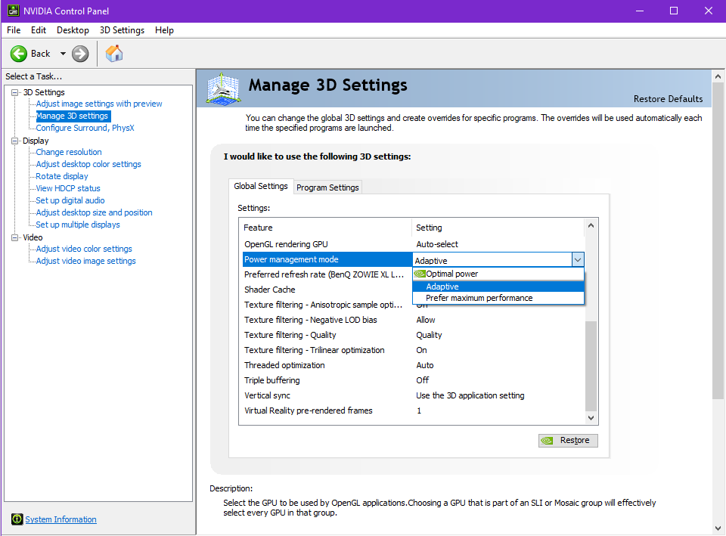Collapse the Display tree node
This screenshot has height=536, width=726.
click(15, 141)
